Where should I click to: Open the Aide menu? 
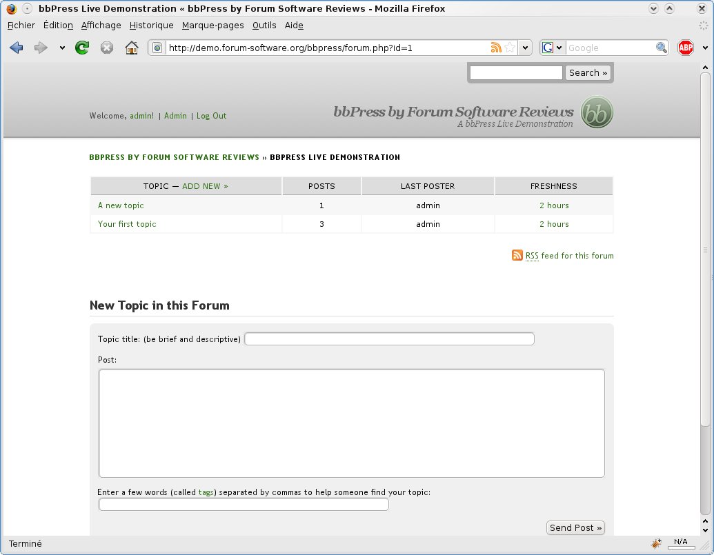coord(294,26)
